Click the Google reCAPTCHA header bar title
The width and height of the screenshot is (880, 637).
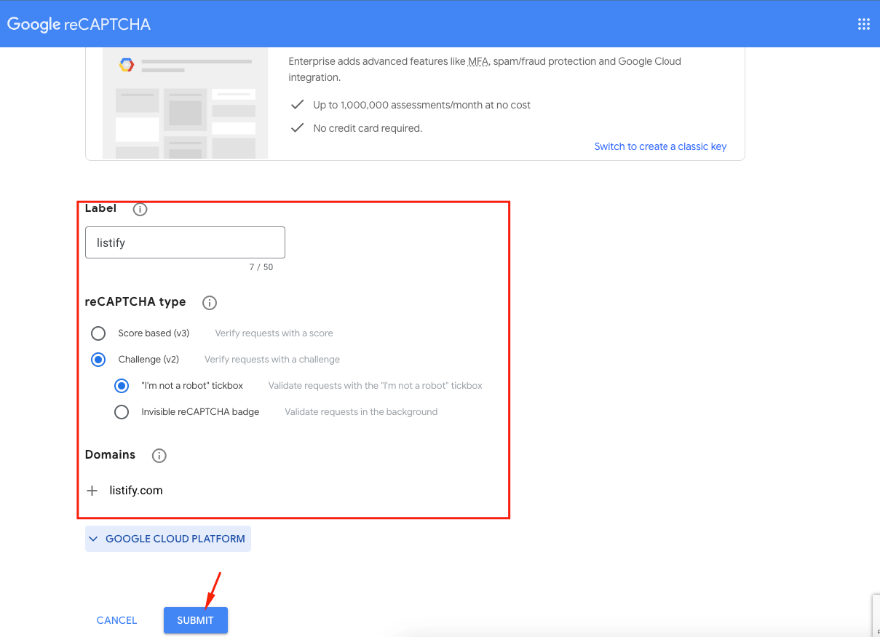(78, 23)
